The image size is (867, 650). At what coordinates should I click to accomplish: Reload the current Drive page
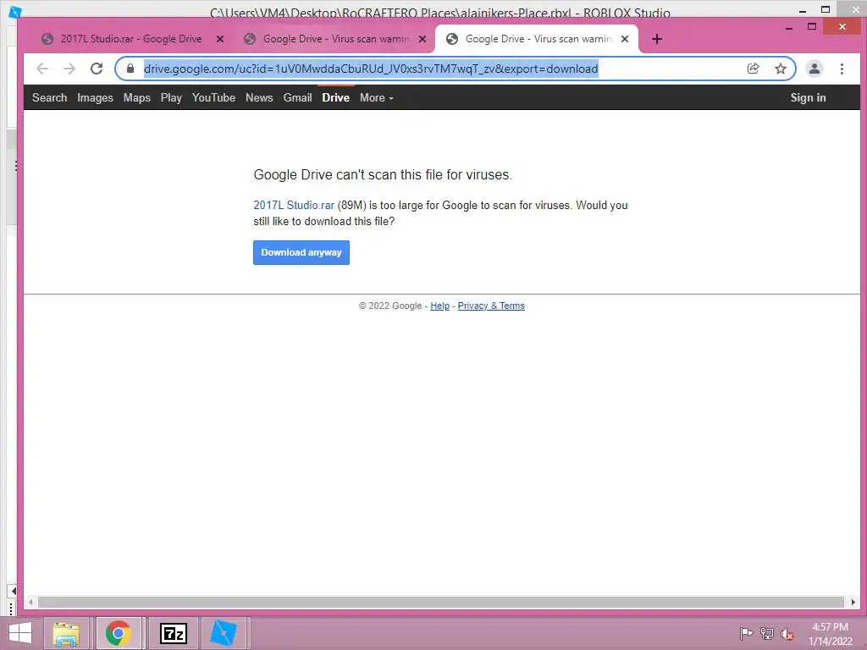[97, 69]
